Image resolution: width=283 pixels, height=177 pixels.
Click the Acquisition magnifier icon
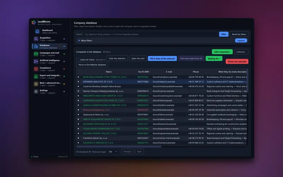36,39
